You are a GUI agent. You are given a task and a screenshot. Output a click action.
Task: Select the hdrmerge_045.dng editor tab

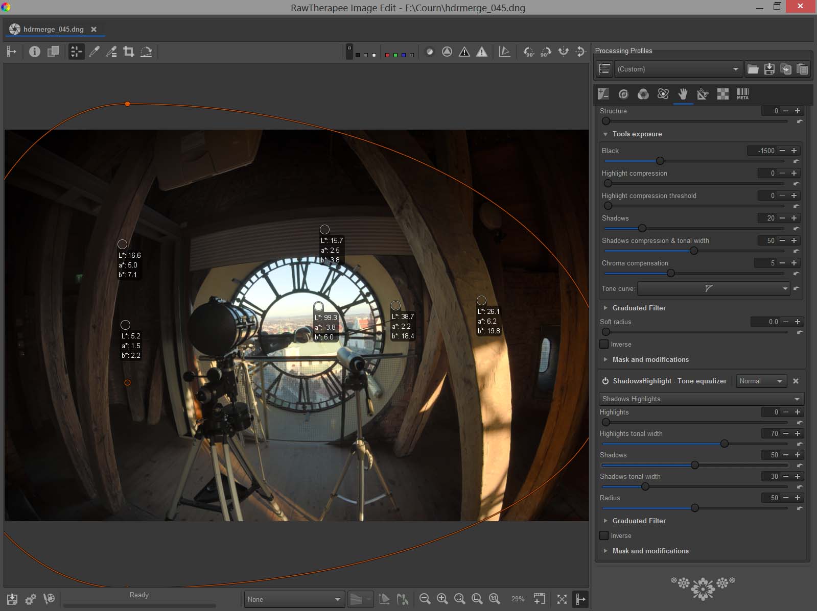pos(53,29)
